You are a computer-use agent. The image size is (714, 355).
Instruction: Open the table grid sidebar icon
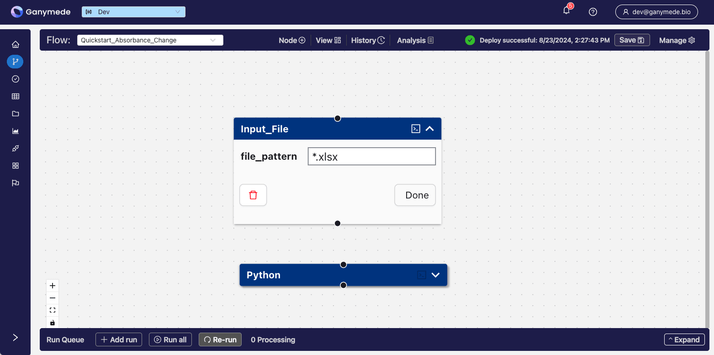16,96
